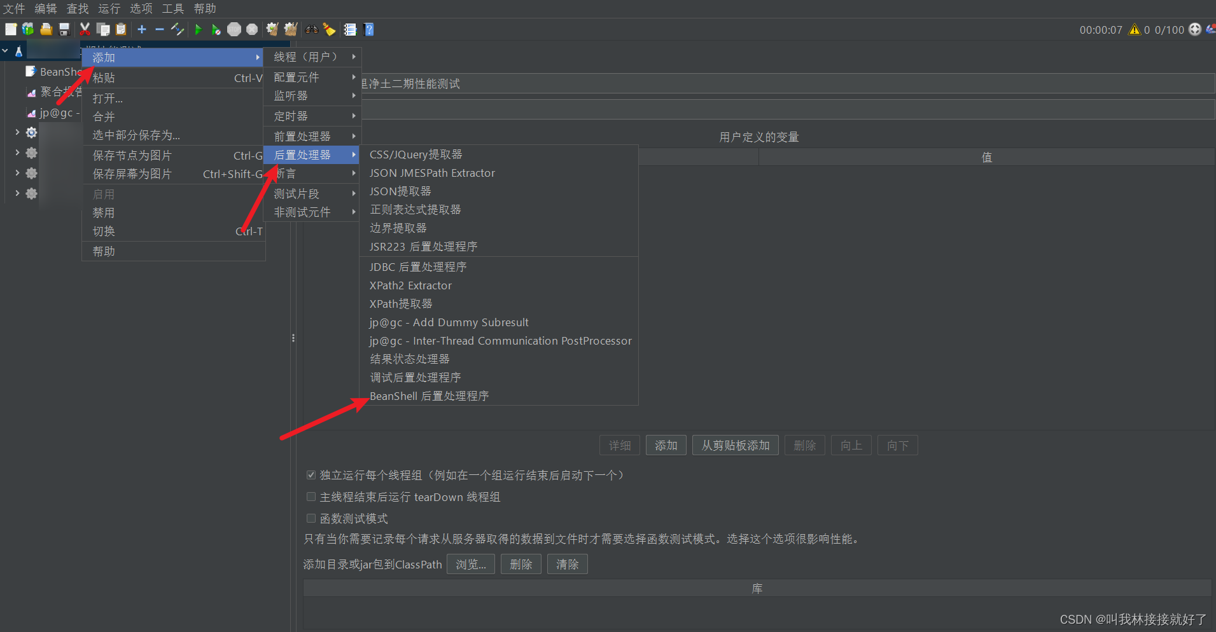Open the 运行 menu in menu bar
The height and width of the screenshot is (632, 1216).
109,8
